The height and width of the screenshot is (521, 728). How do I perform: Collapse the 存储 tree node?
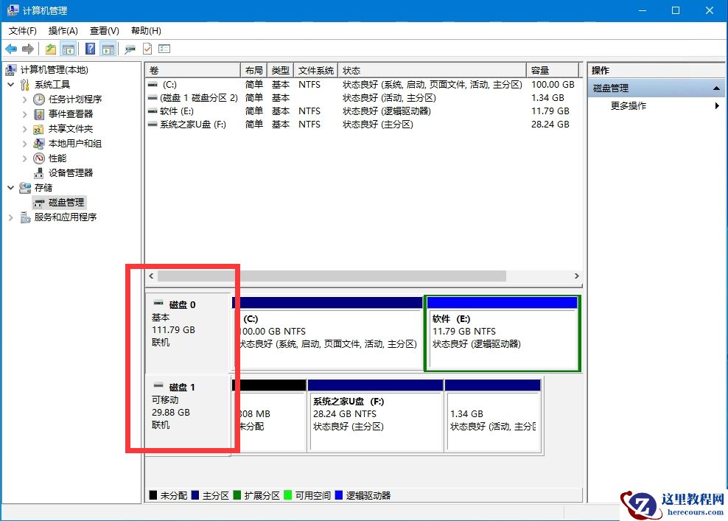10,187
